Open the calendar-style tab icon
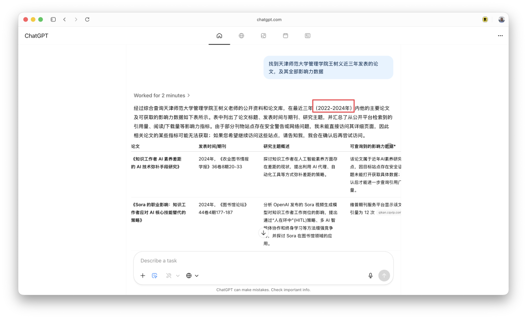This screenshot has width=527, height=319. 285,36
